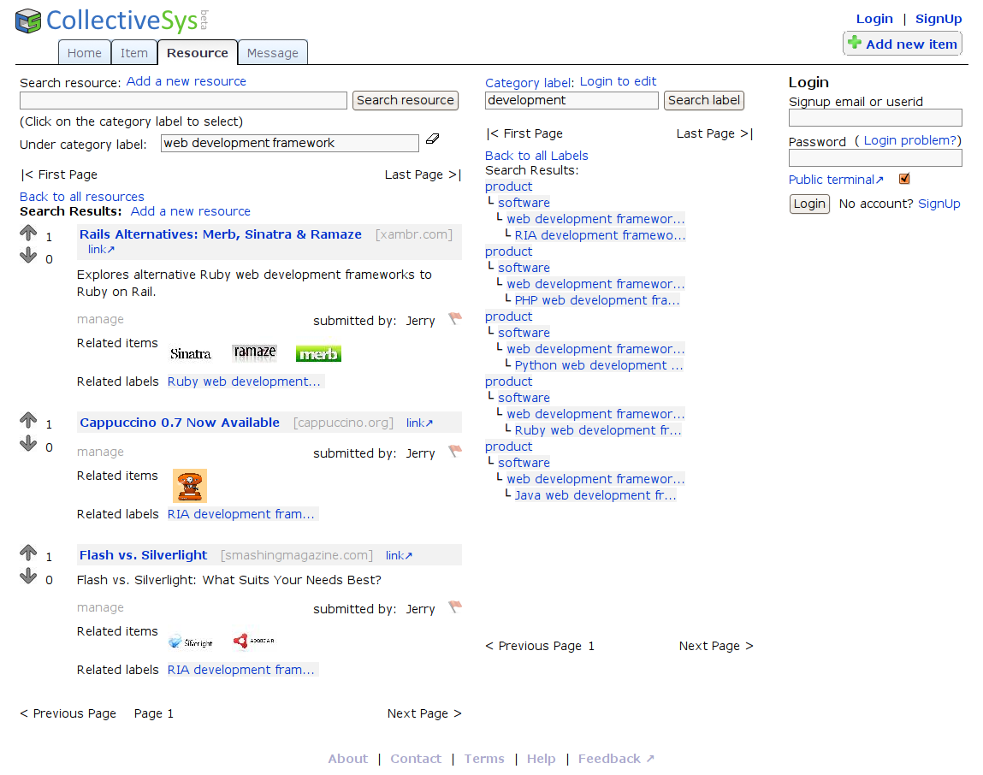The width and height of the screenshot is (983, 775).
Task: Select the first product category node
Action: pyautogui.click(x=508, y=186)
